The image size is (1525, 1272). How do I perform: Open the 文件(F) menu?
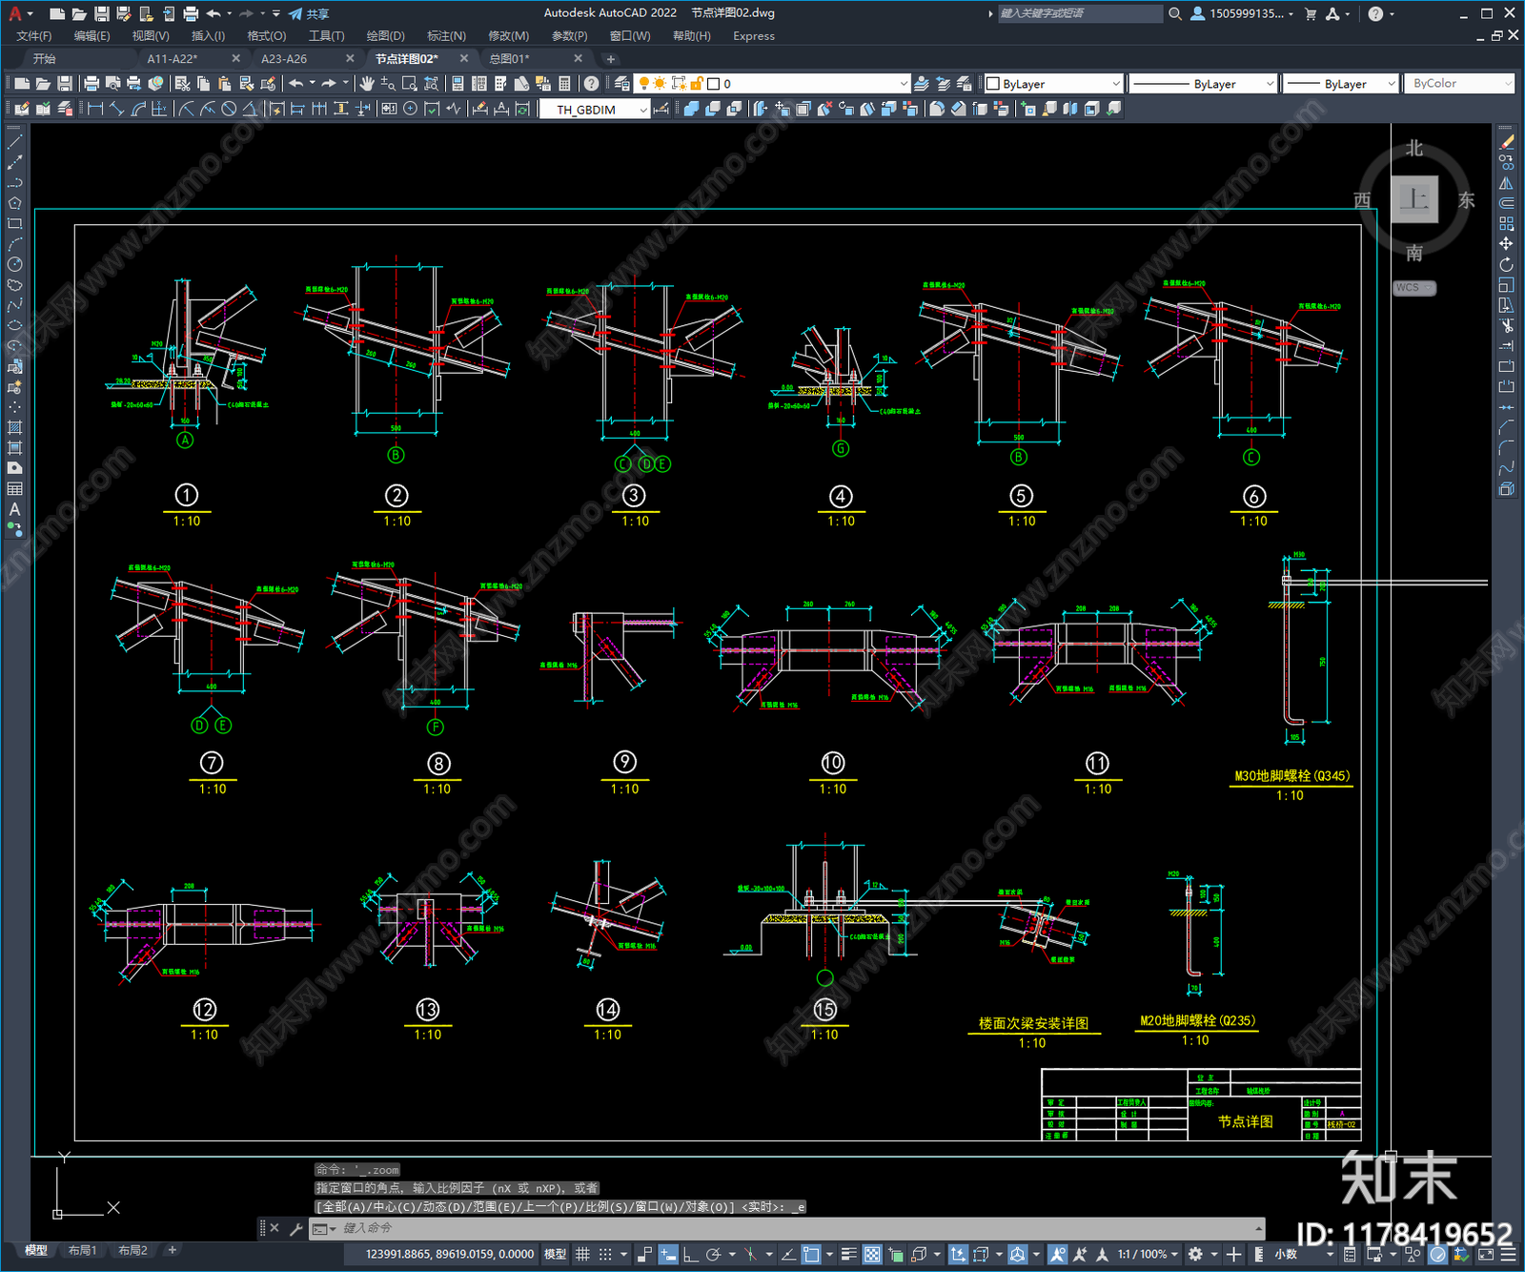pyautogui.click(x=33, y=36)
